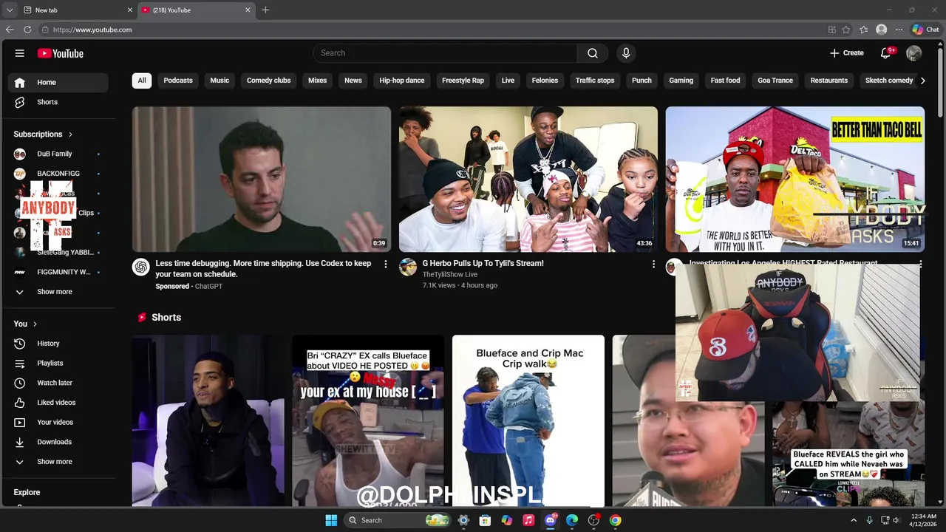This screenshot has height=532, width=946.
Task: Open DuB Family subscription channel
Action: [x=58, y=154]
